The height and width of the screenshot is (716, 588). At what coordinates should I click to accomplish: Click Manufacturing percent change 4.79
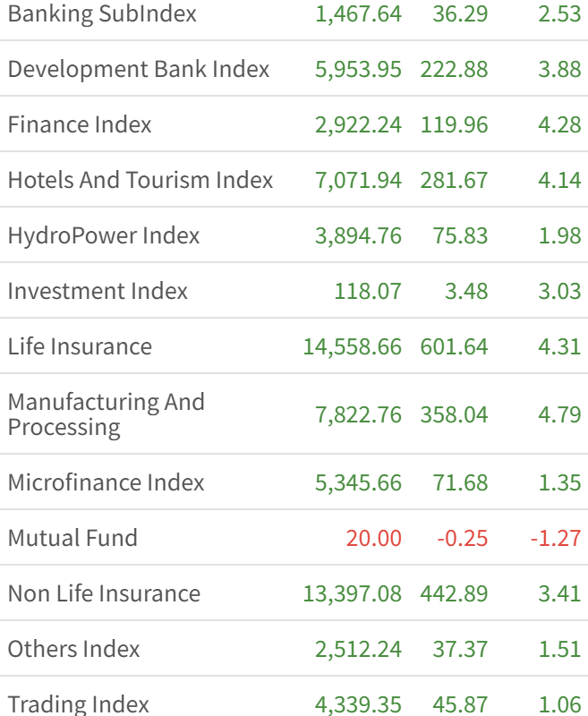coord(559,415)
